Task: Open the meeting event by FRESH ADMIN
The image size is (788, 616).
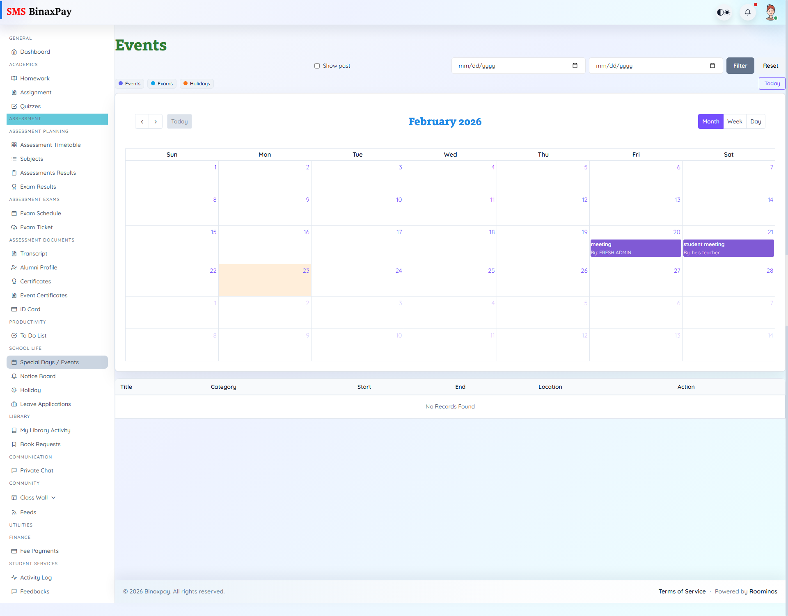Action: point(635,248)
